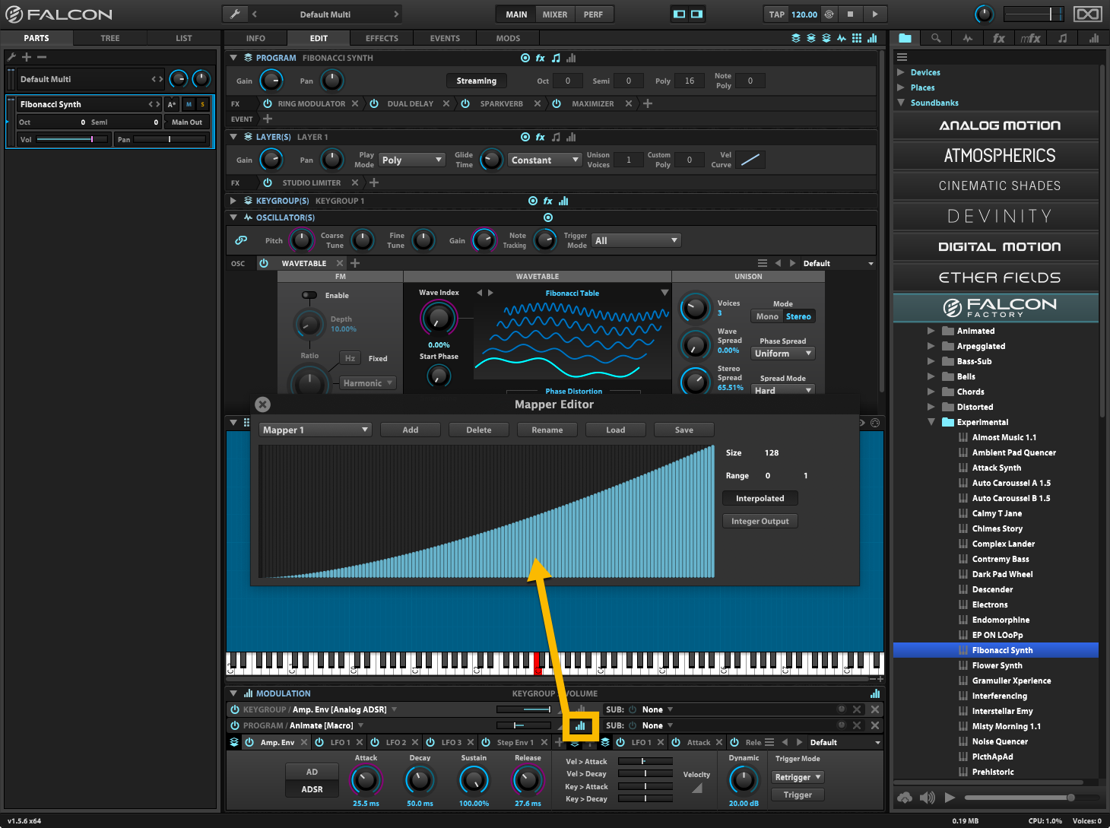
Task: Open the modulators bar-chart browser tab
Action: (x=1094, y=38)
